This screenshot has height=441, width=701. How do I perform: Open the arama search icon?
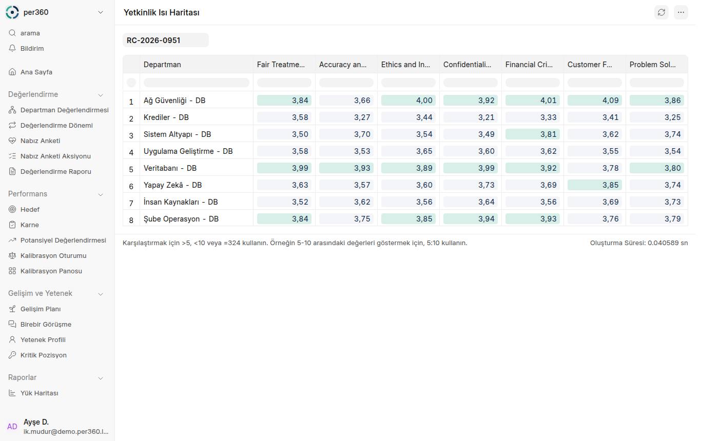[12, 33]
